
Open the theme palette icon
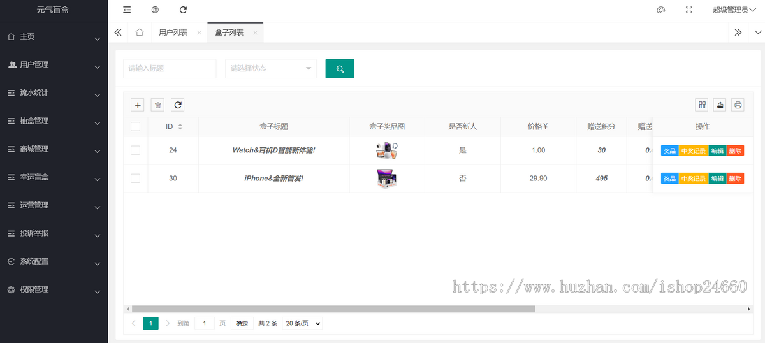pyautogui.click(x=661, y=10)
